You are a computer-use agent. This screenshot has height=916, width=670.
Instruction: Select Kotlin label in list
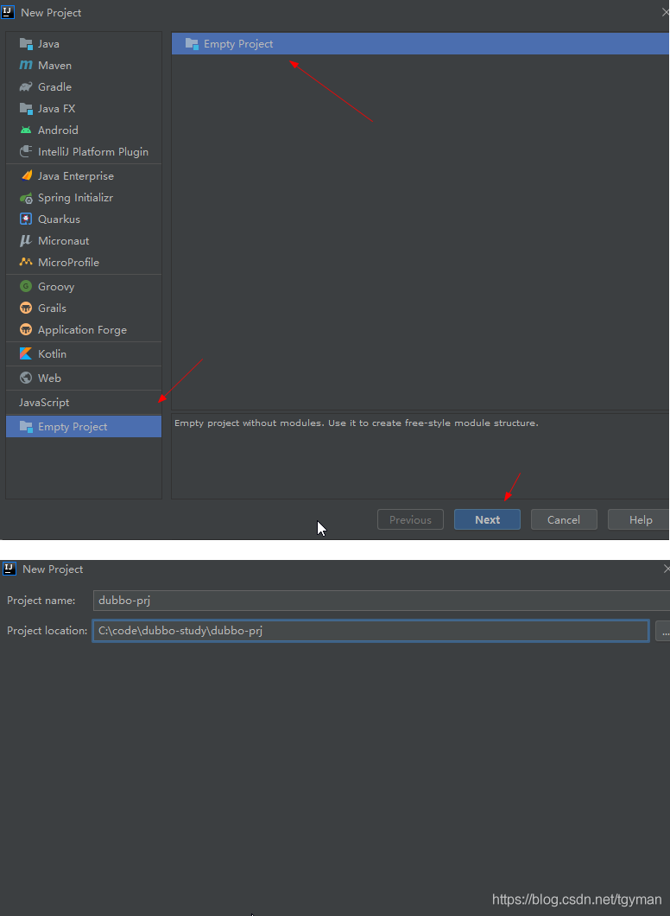pos(52,354)
